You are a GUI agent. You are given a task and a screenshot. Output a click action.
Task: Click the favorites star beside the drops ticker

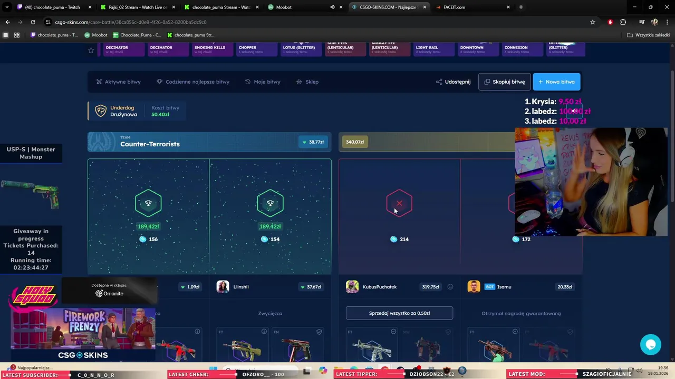[91, 50]
